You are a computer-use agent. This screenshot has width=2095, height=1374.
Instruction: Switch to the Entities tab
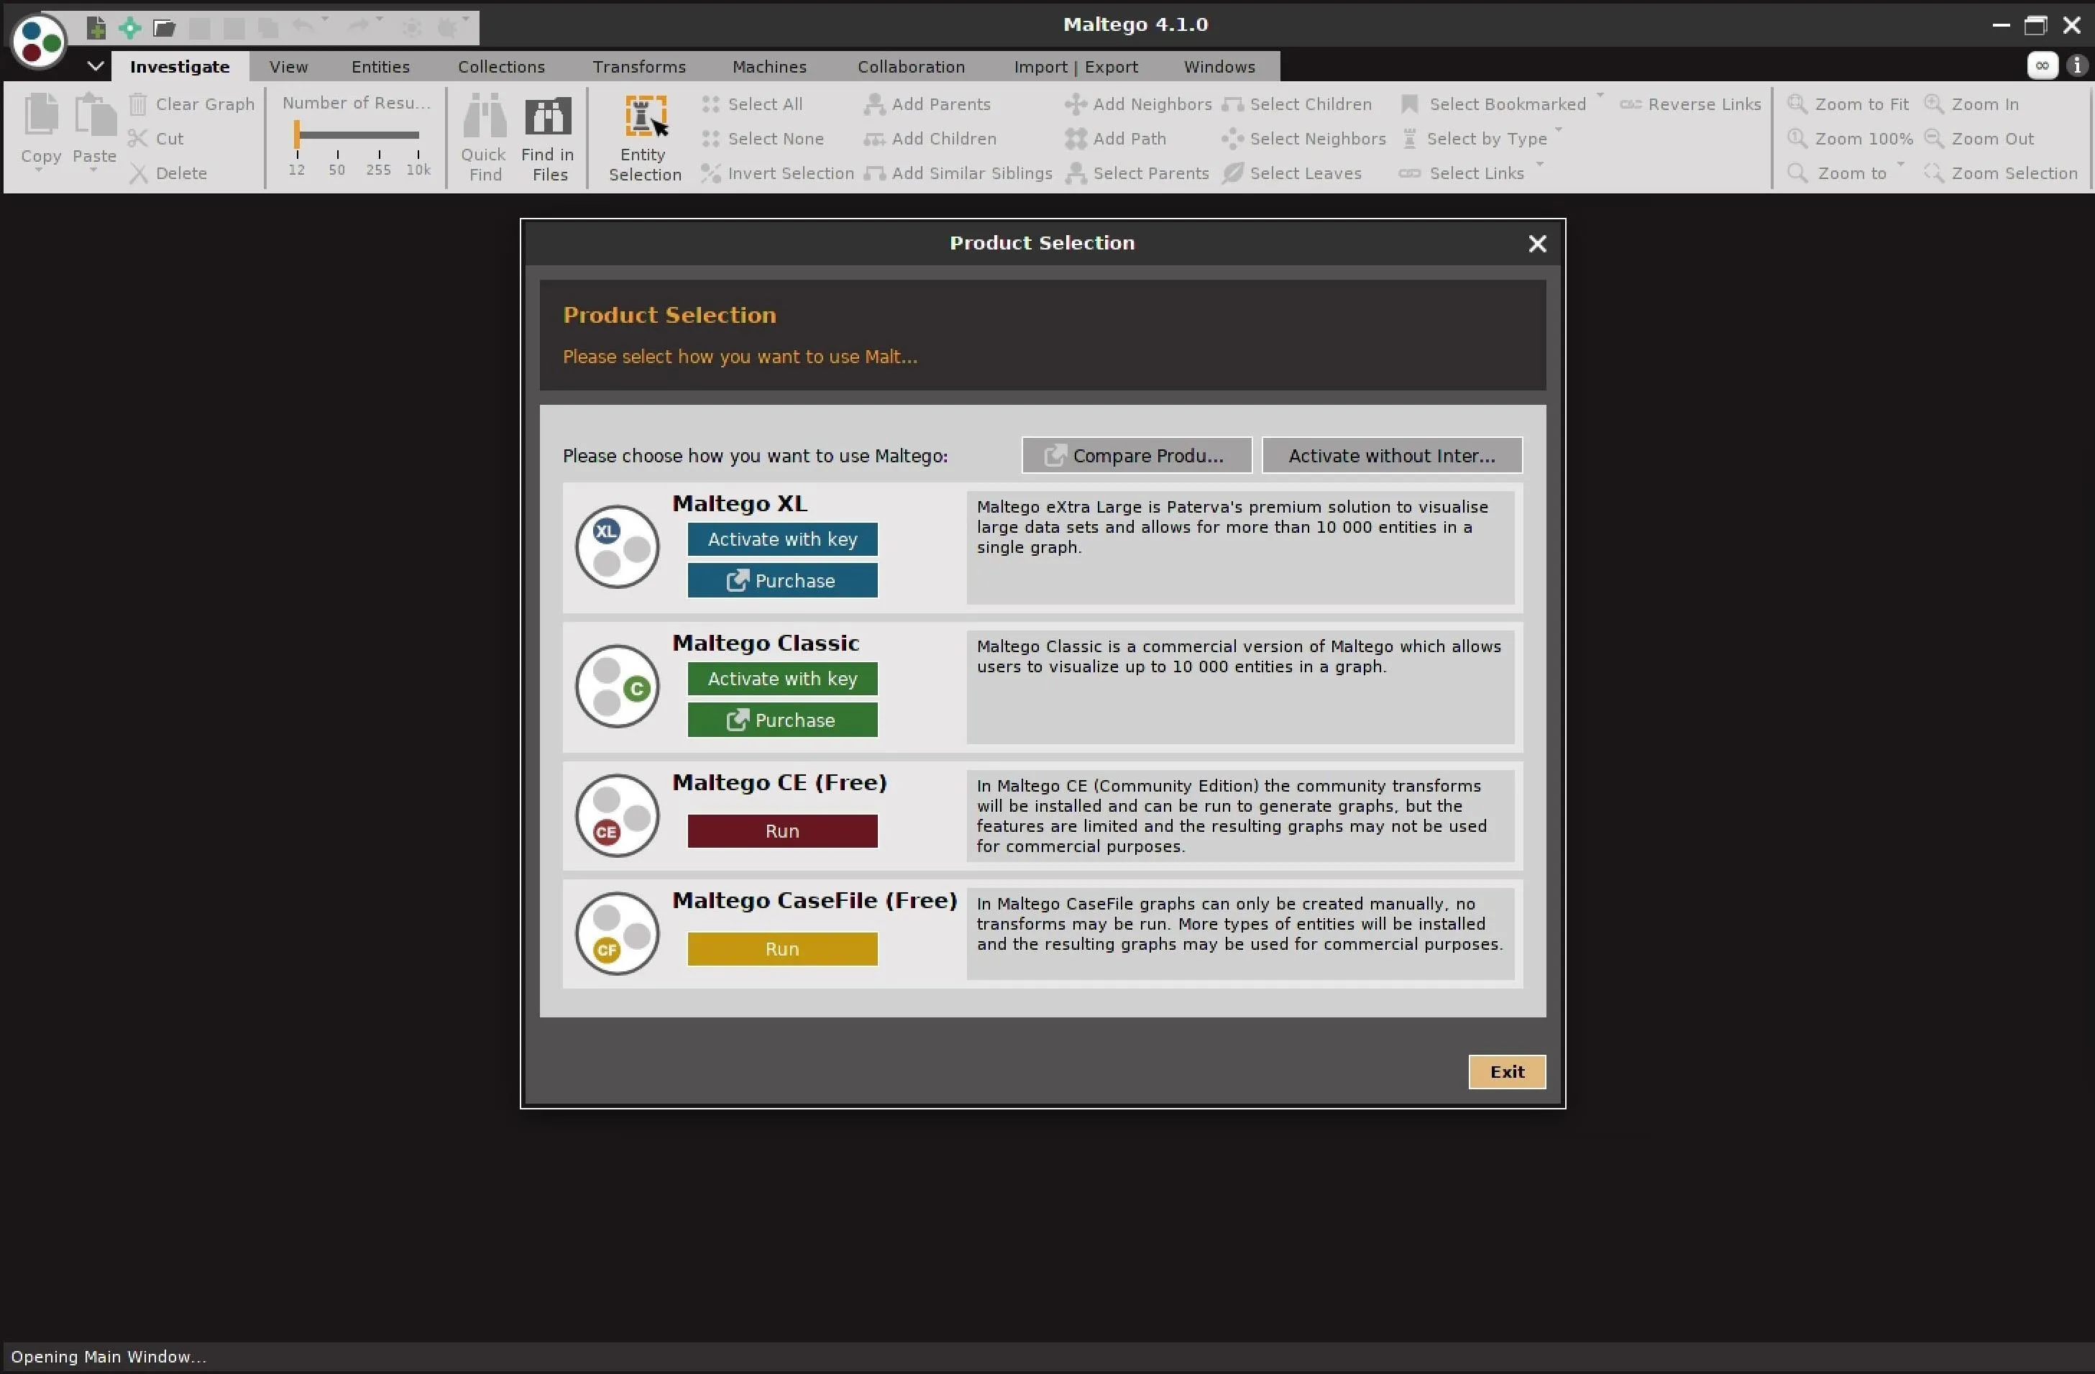(x=380, y=67)
